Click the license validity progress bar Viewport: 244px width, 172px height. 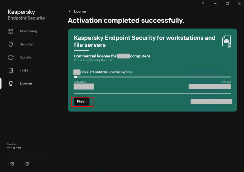(x=153, y=77)
